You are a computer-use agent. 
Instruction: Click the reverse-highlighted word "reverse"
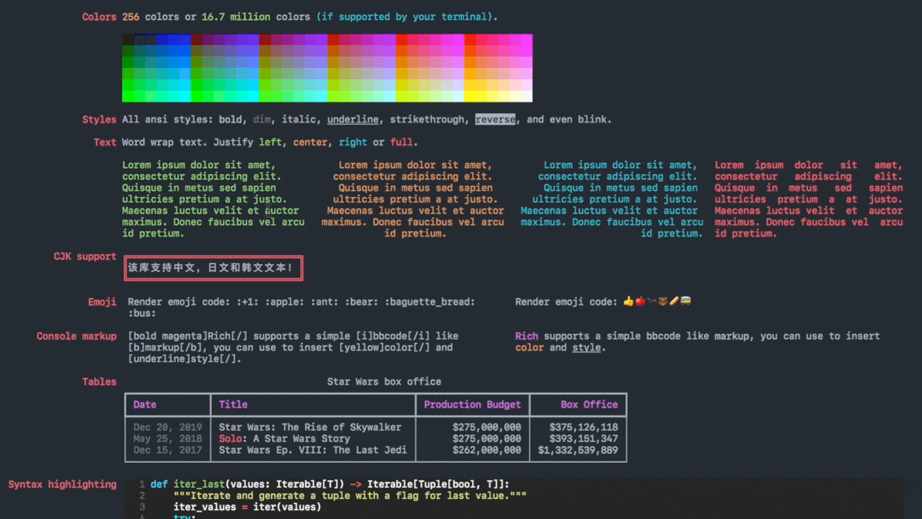(x=495, y=119)
